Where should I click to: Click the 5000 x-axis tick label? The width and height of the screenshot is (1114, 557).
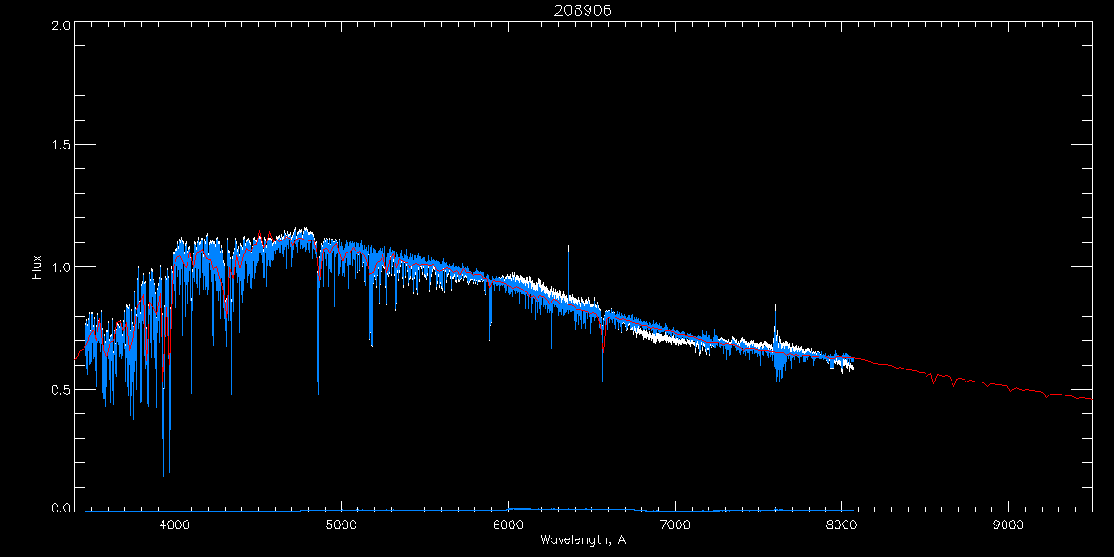point(341,524)
